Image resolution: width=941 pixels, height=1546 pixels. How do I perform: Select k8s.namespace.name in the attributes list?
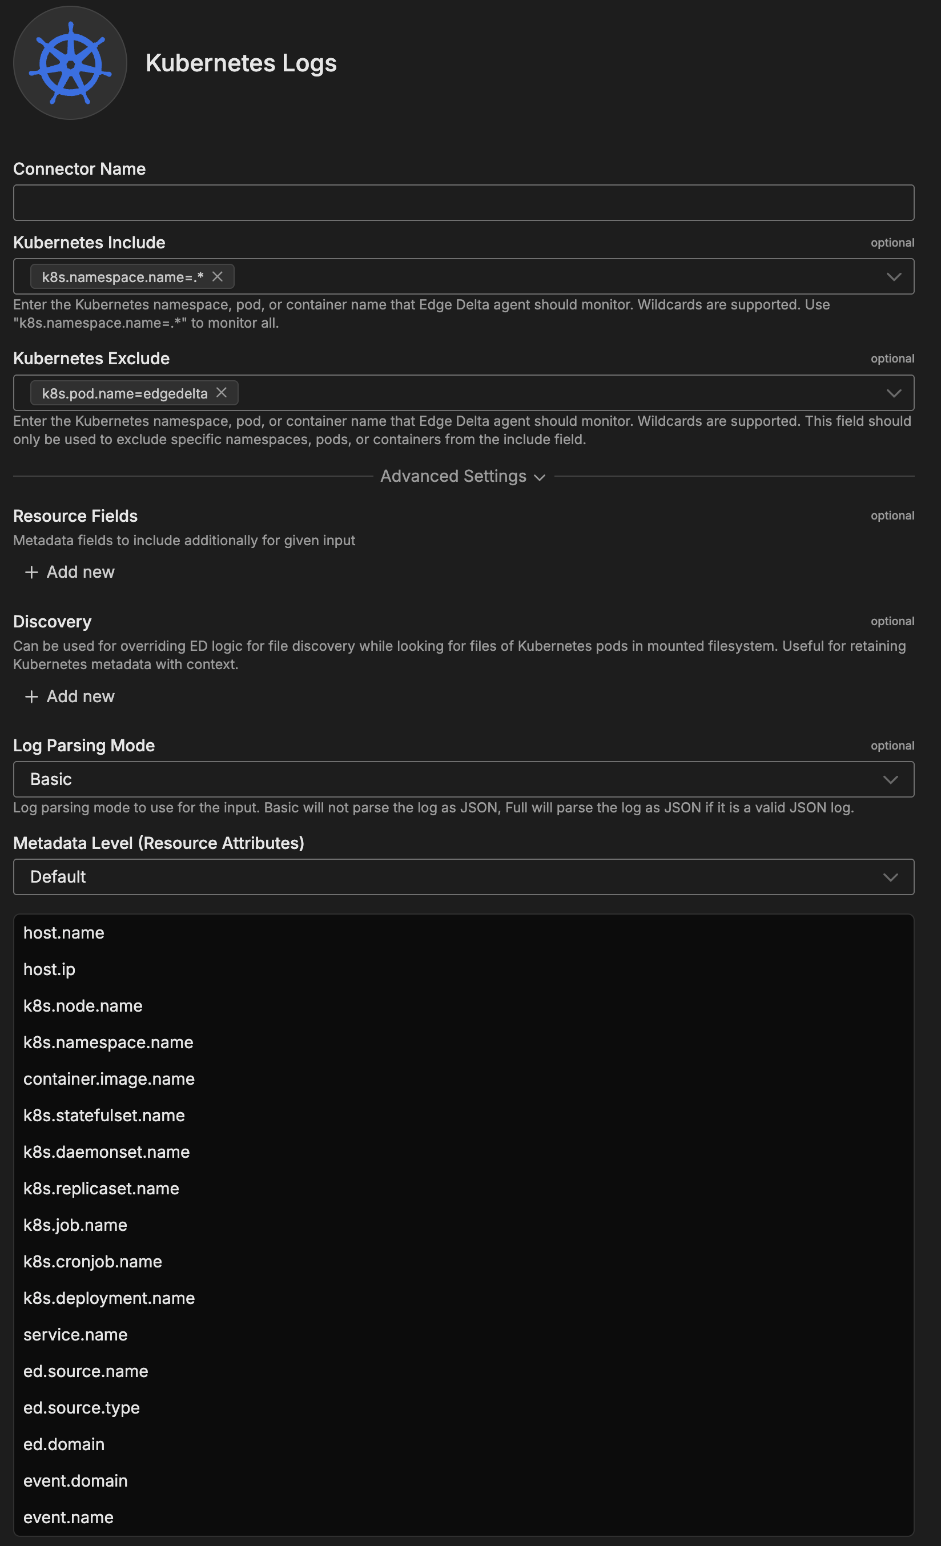point(108,1043)
